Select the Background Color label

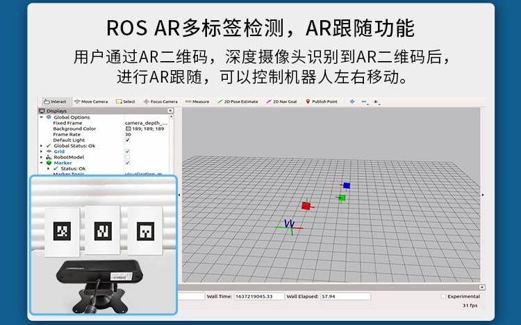[74, 128]
